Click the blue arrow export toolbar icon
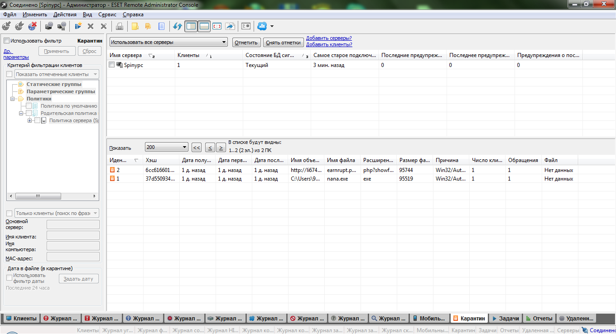The image size is (616, 334). 230,26
